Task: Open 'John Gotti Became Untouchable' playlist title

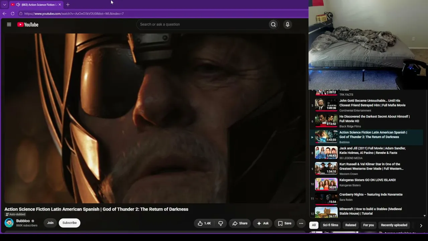Action: (372, 103)
